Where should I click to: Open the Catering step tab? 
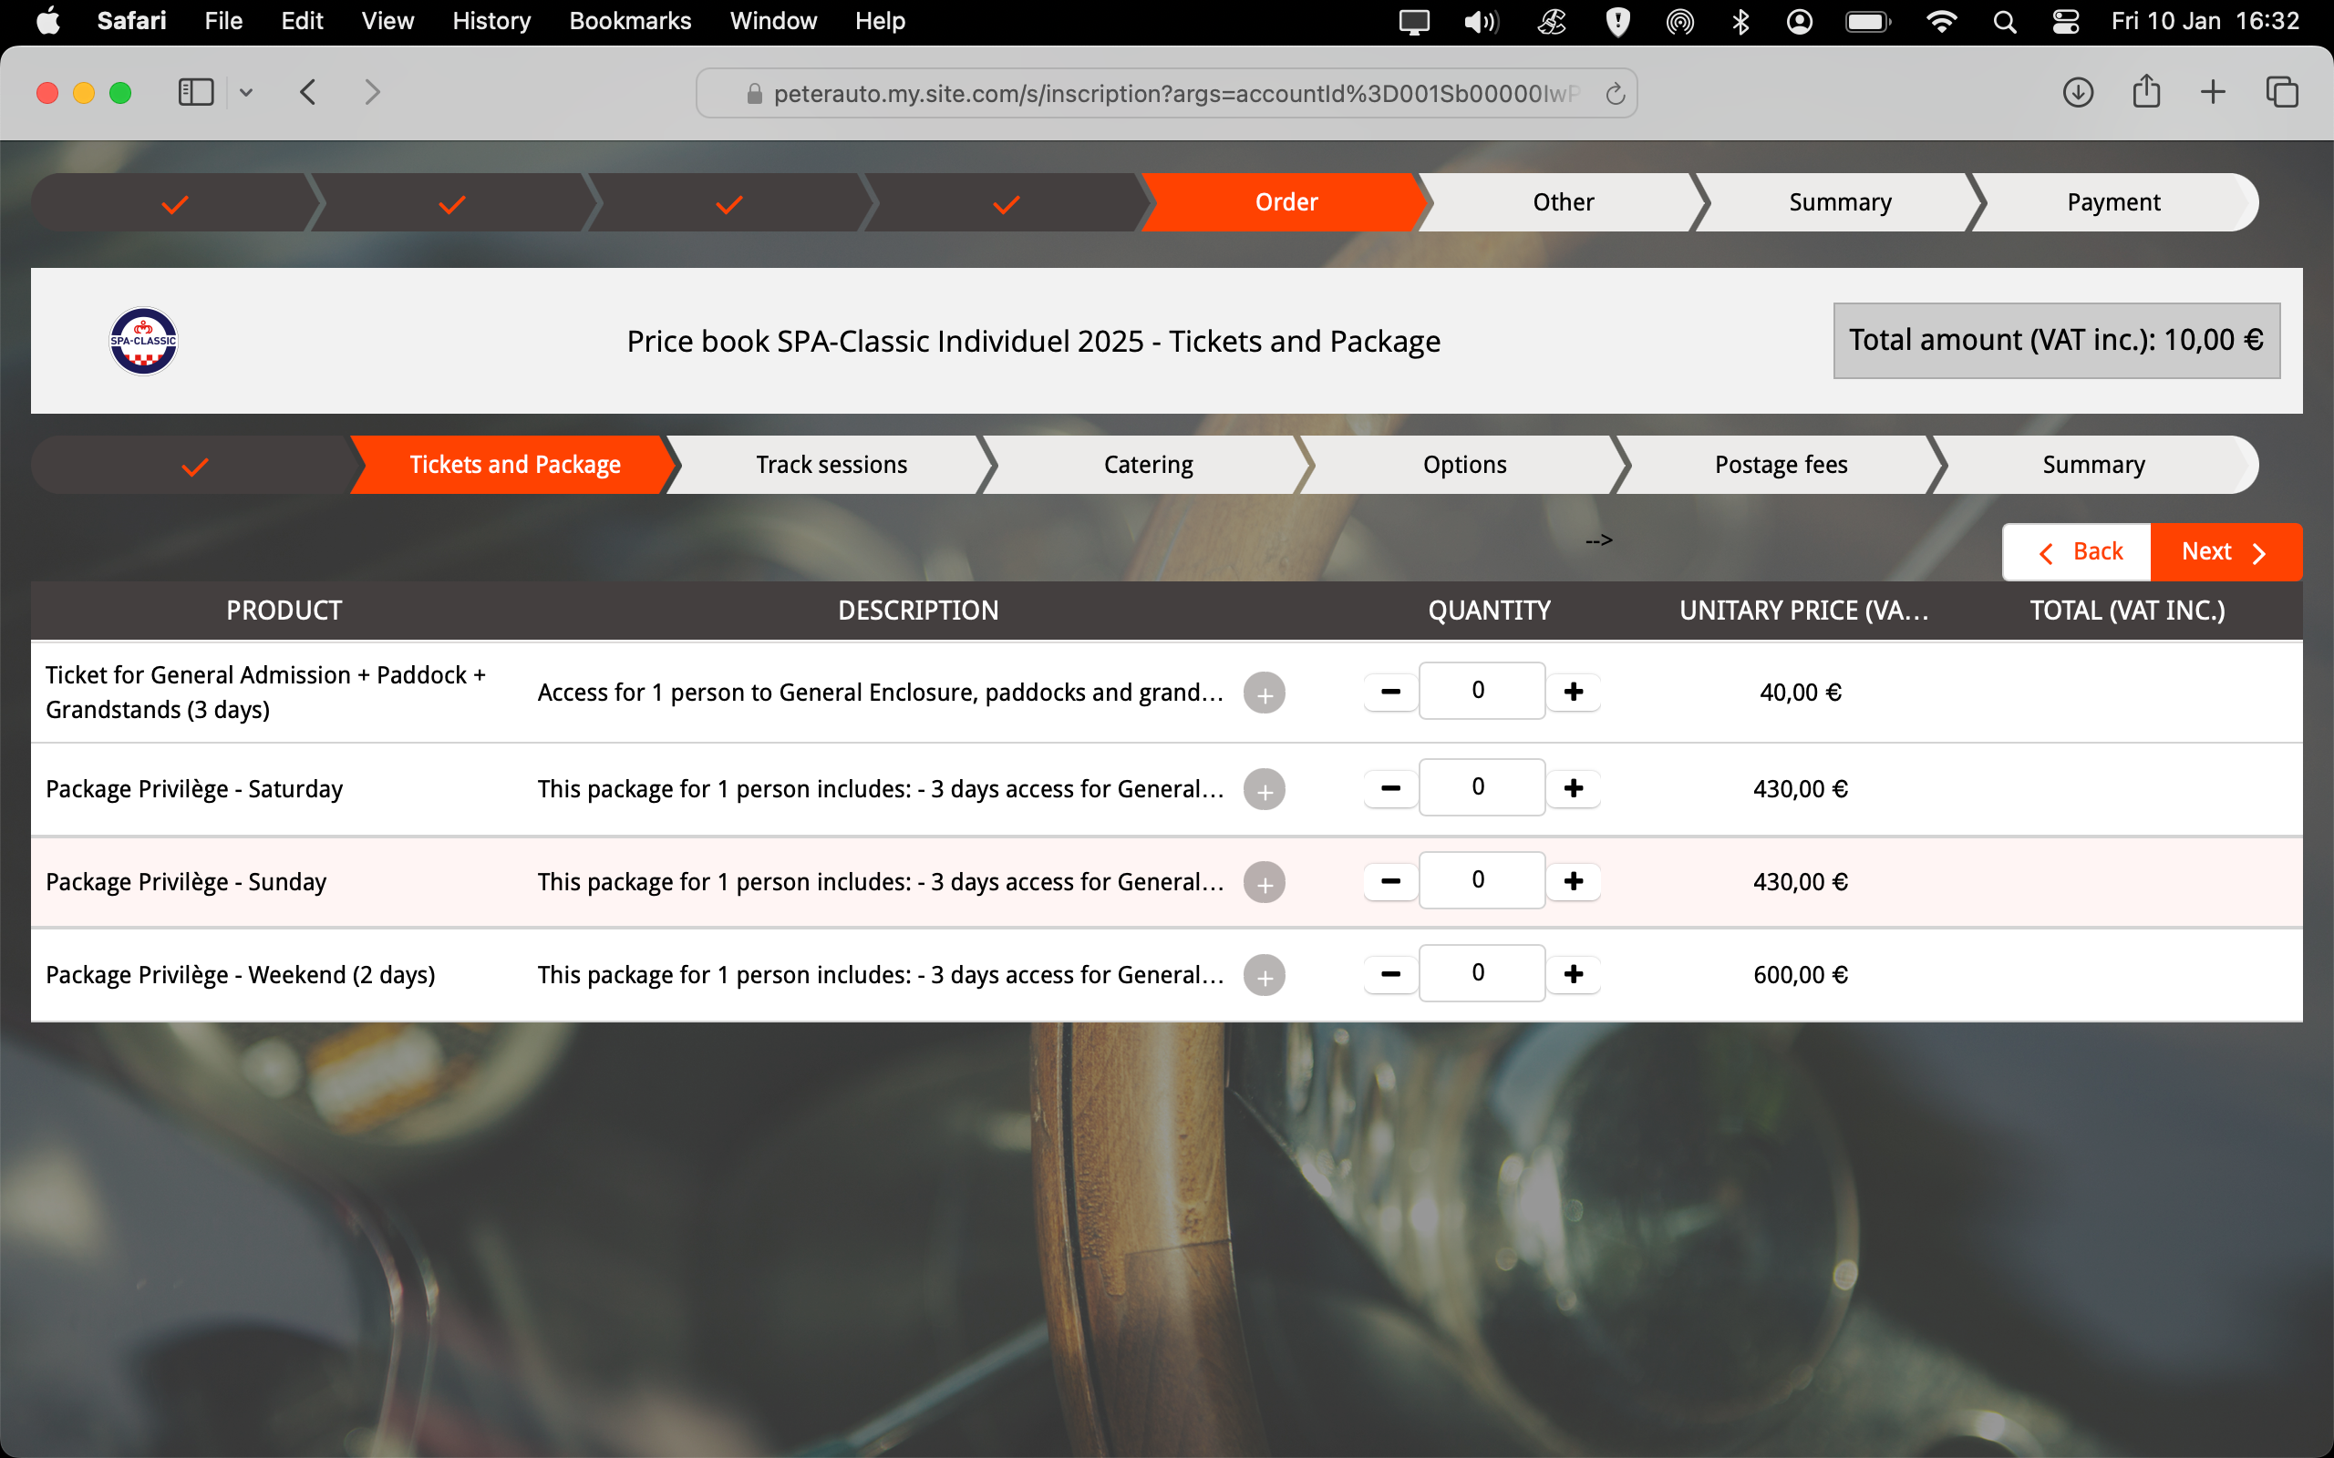[1148, 465]
